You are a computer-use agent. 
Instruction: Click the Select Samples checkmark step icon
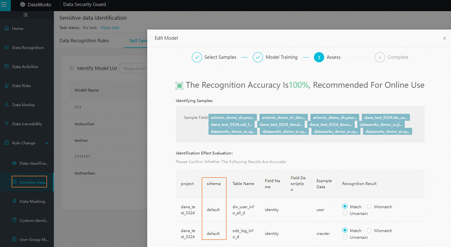pyautogui.click(x=197, y=57)
